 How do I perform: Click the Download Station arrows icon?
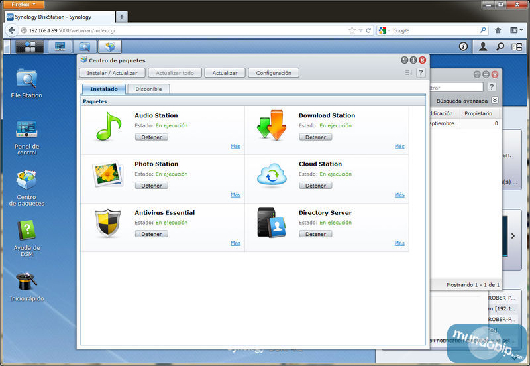(272, 125)
